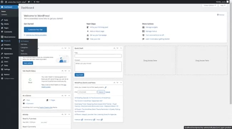This screenshot has width=232, height=129.
Task: Open the Help dropdown tab
Action: click(222, 5)
